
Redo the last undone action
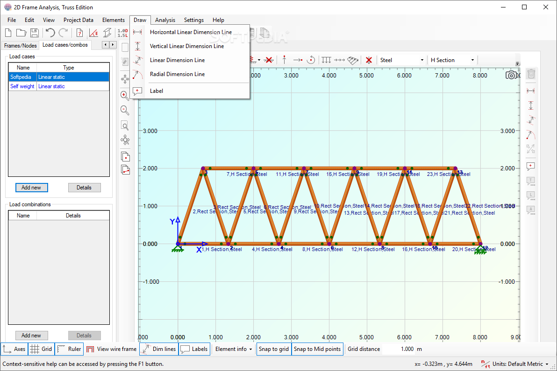63,33
